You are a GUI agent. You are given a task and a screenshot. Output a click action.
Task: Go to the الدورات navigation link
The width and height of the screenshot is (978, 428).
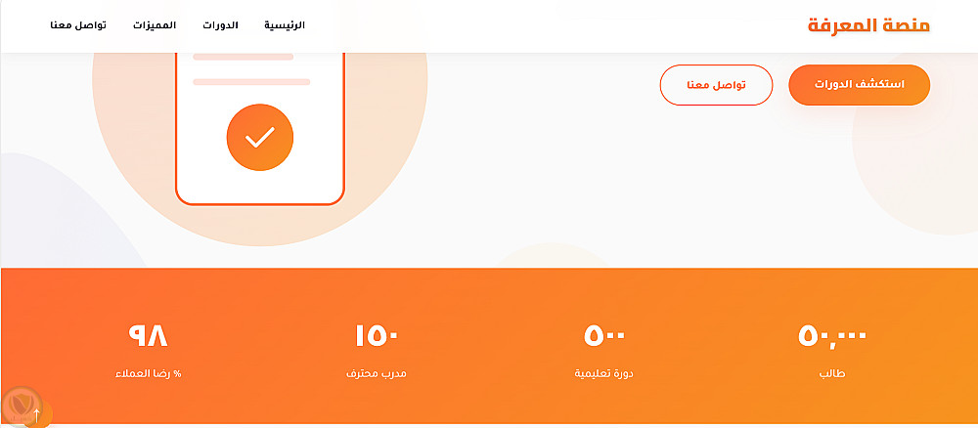pyautogui.click(x=220, y=25)
